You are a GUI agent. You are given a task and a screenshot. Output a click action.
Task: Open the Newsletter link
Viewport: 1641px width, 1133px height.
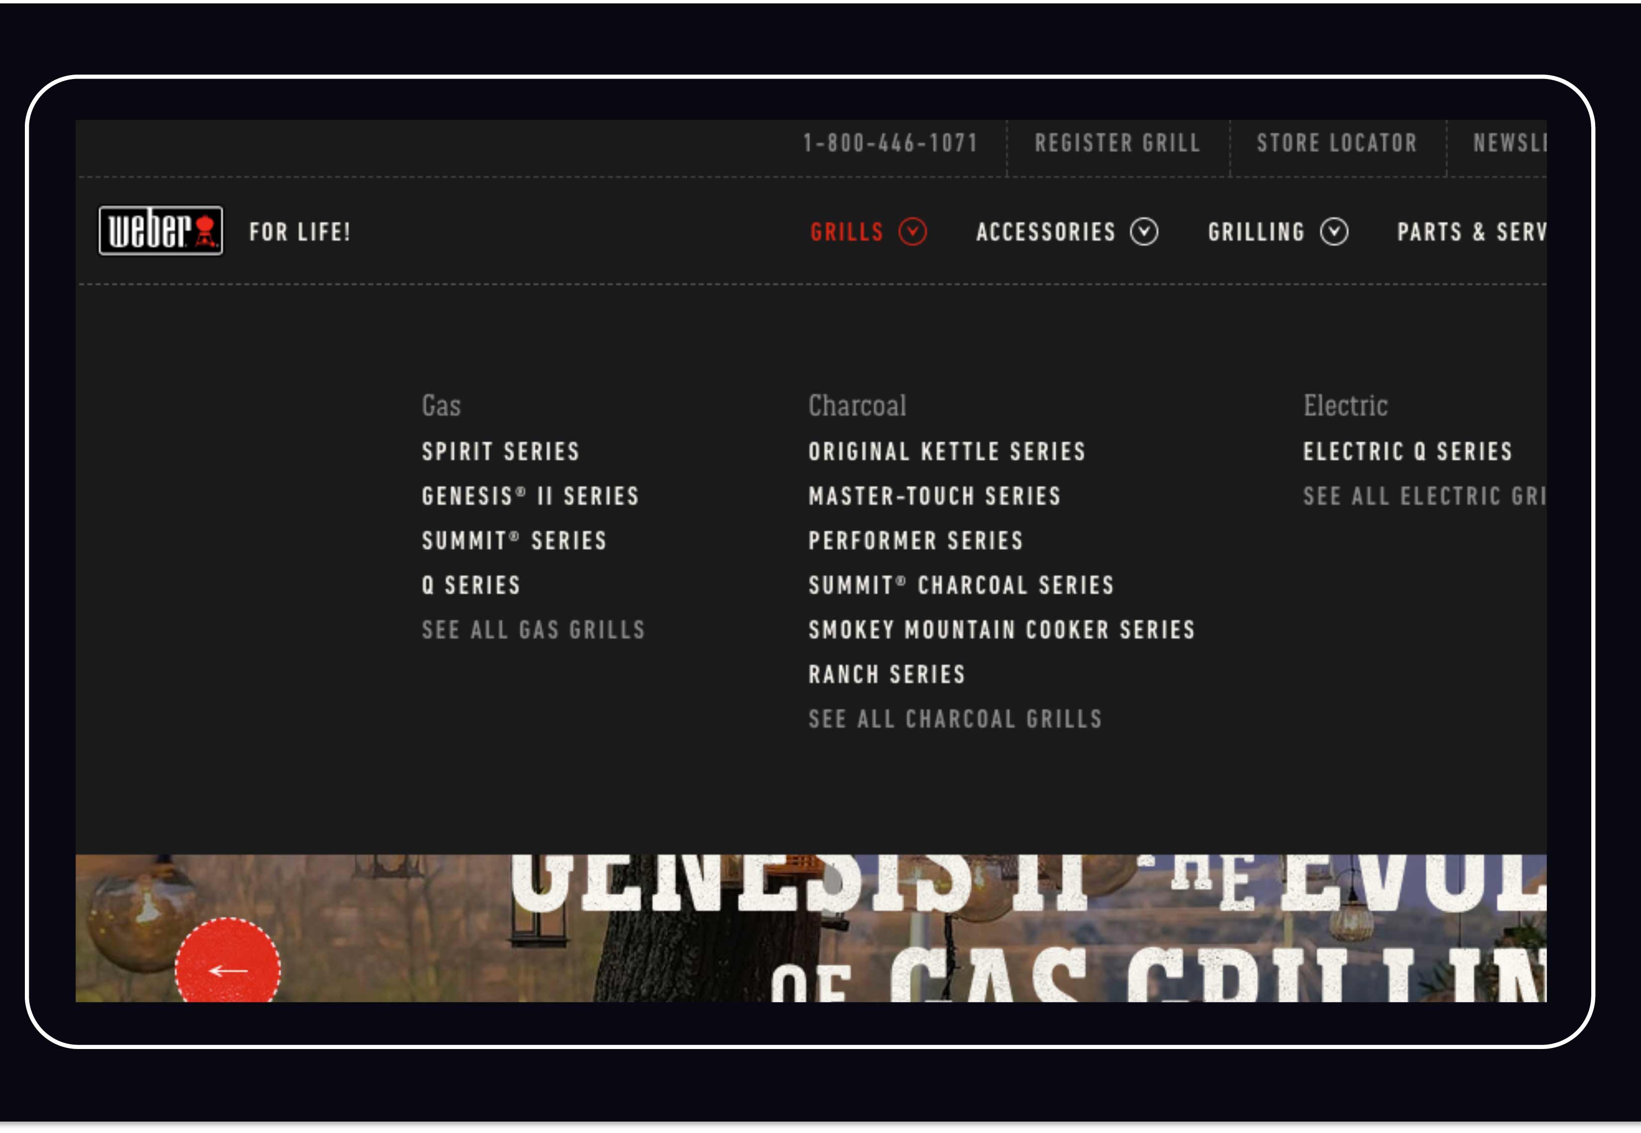tap(1510, 144)
